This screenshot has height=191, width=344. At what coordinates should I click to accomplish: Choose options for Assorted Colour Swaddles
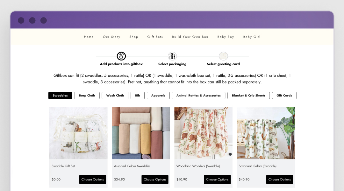tap(155, 179)
